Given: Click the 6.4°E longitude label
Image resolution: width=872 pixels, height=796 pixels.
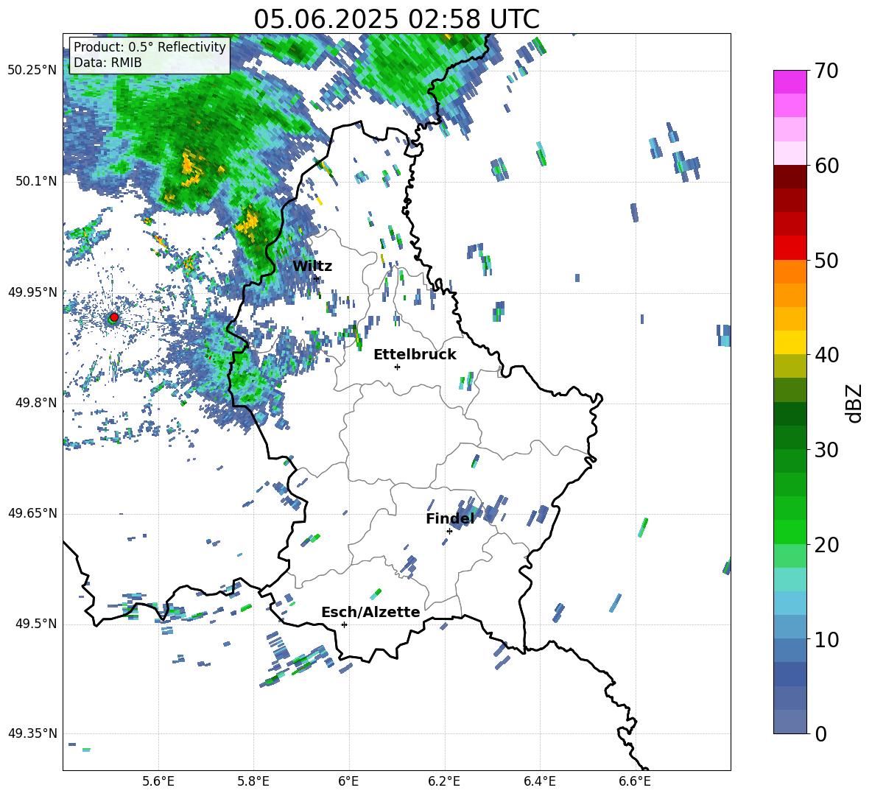Looking at the screenshot, I should 539,781.
